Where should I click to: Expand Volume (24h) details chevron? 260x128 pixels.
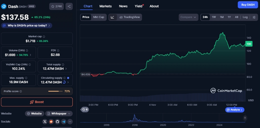click(30, 55)
